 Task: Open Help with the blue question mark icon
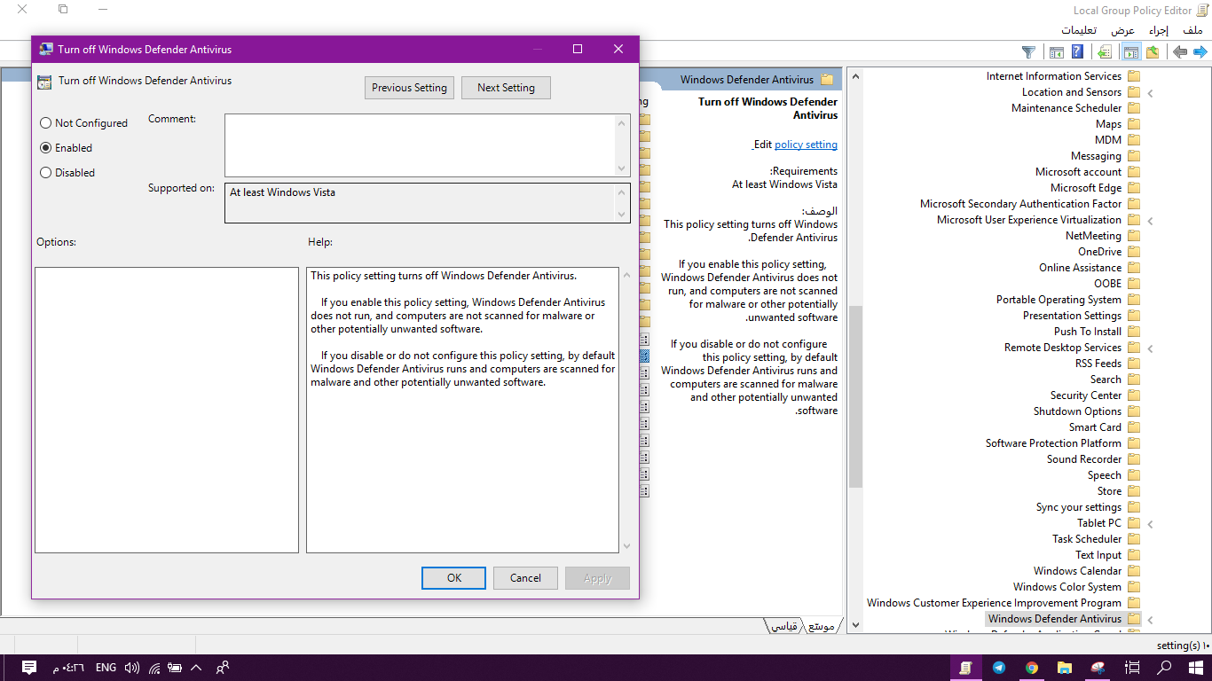point(1077,52)
